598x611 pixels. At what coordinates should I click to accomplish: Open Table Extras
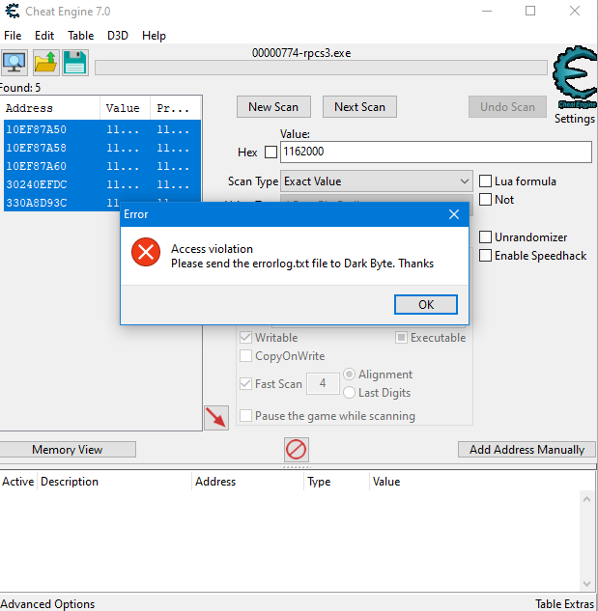[564, 603]
